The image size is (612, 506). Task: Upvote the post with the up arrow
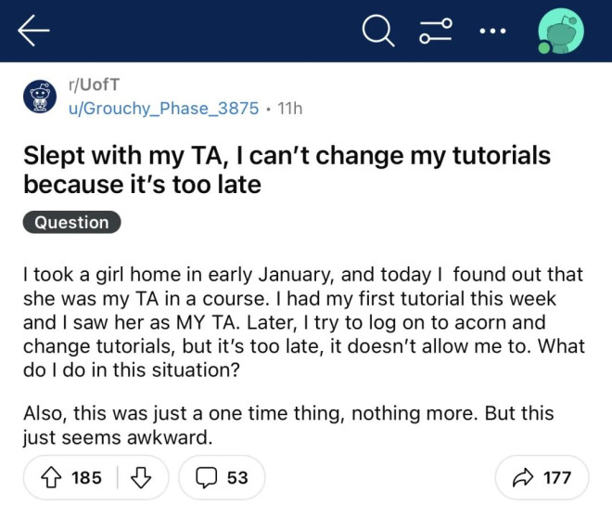[52, 477]
